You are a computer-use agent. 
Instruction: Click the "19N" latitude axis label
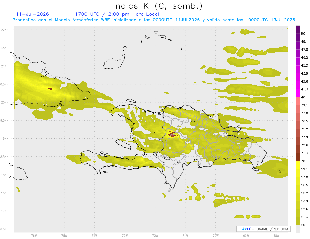click(4, 139)
